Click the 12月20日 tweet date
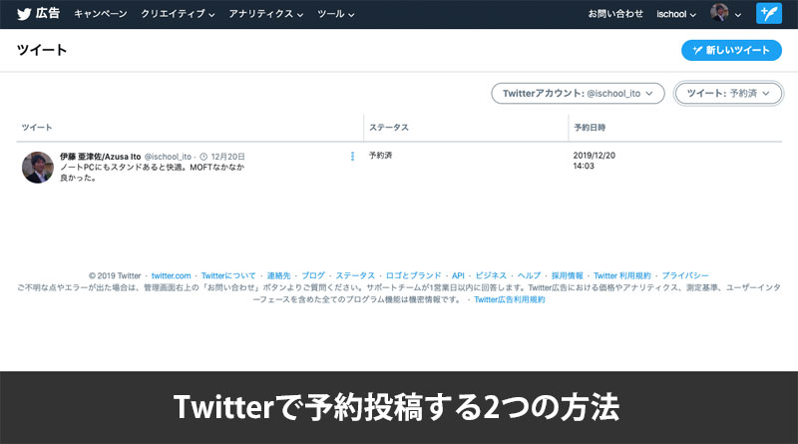The width and height of the screenshot is (798, 444). coord(228,157)
